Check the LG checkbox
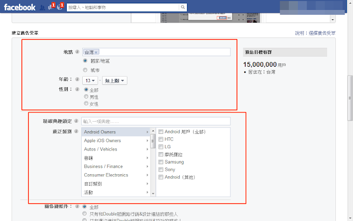 [161, 147]
